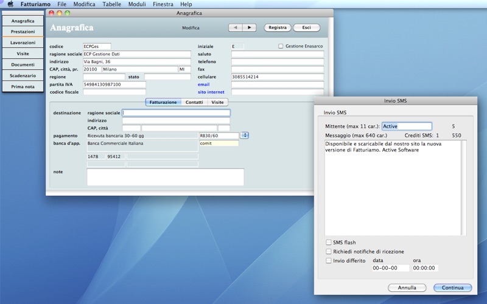This screenshot has height=304, width=487.
Task: Check the Invio differito option
Action: click(329, 261)
